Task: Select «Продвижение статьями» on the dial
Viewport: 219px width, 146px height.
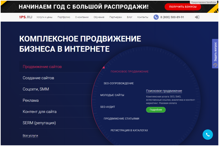Action: pyautogui.click(x=121, y=119)
